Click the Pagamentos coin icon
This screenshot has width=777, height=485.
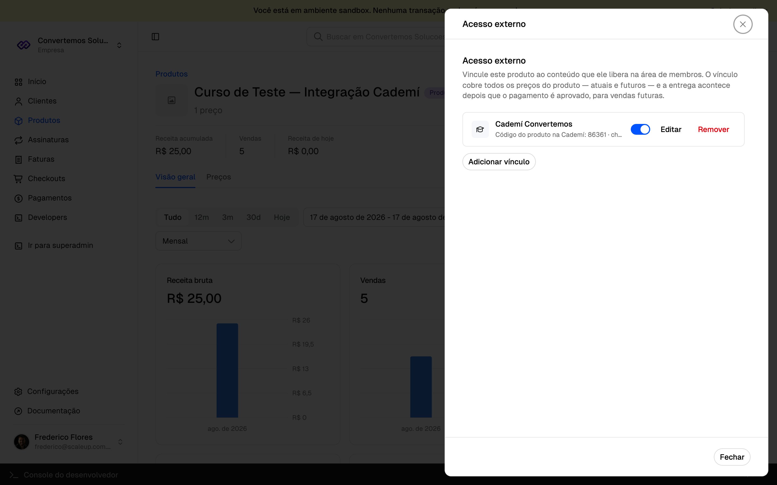(18, 199)
